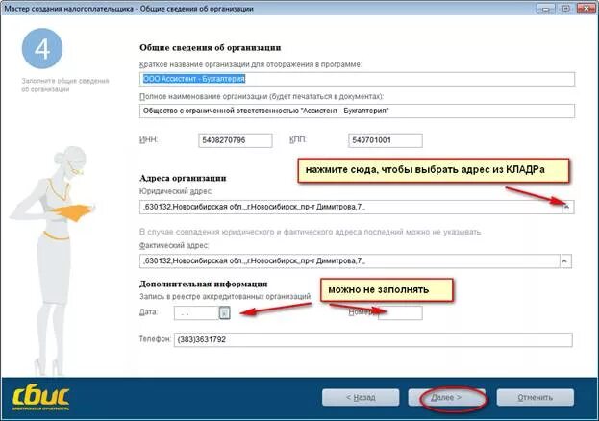The width and height of the screenshot is (599, 421).
Task: Click the СБИС logo
Action: [41, 398]
